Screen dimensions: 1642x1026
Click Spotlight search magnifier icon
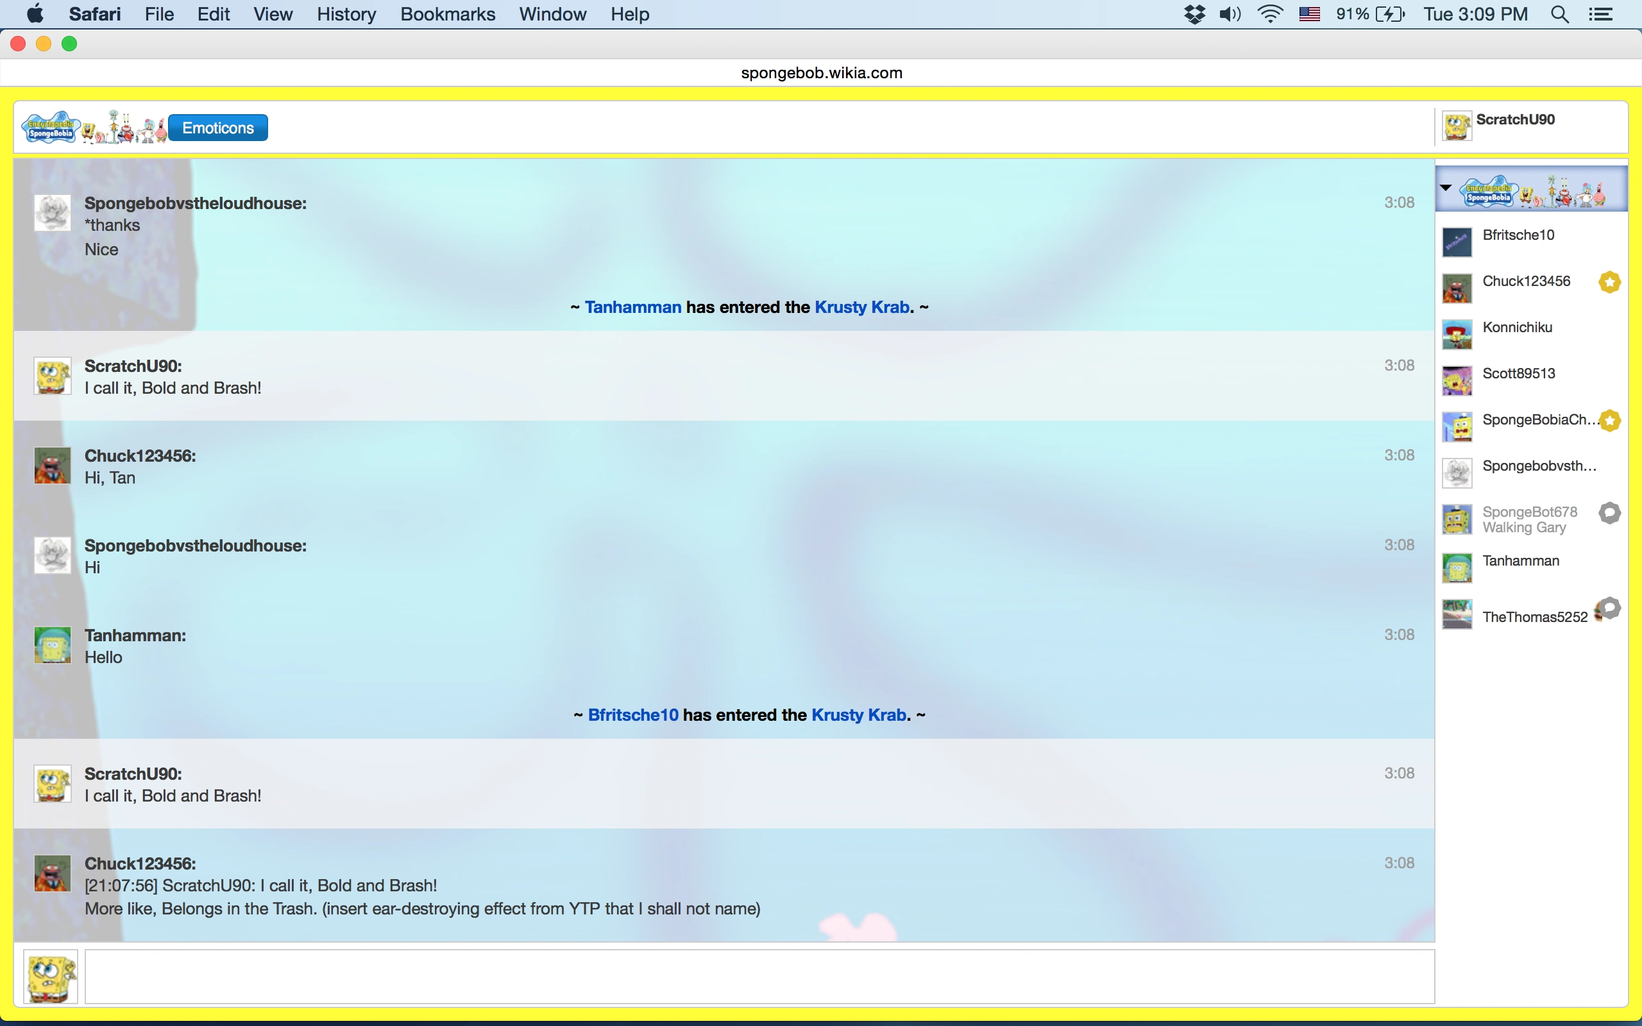pyautogui.click(x=1559, y=14)
